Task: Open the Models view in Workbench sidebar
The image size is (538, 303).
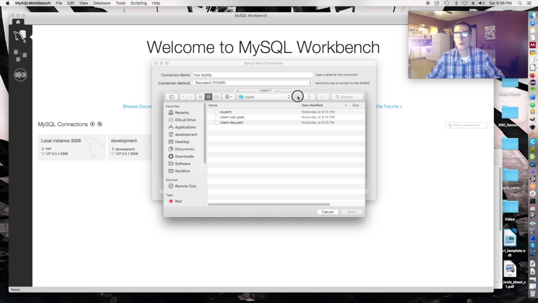Action: tap(20, 55)
